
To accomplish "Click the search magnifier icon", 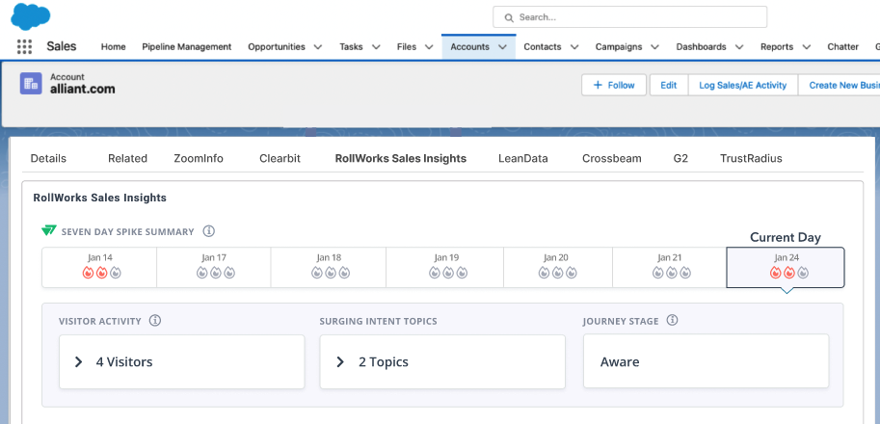I will point(509,17).
